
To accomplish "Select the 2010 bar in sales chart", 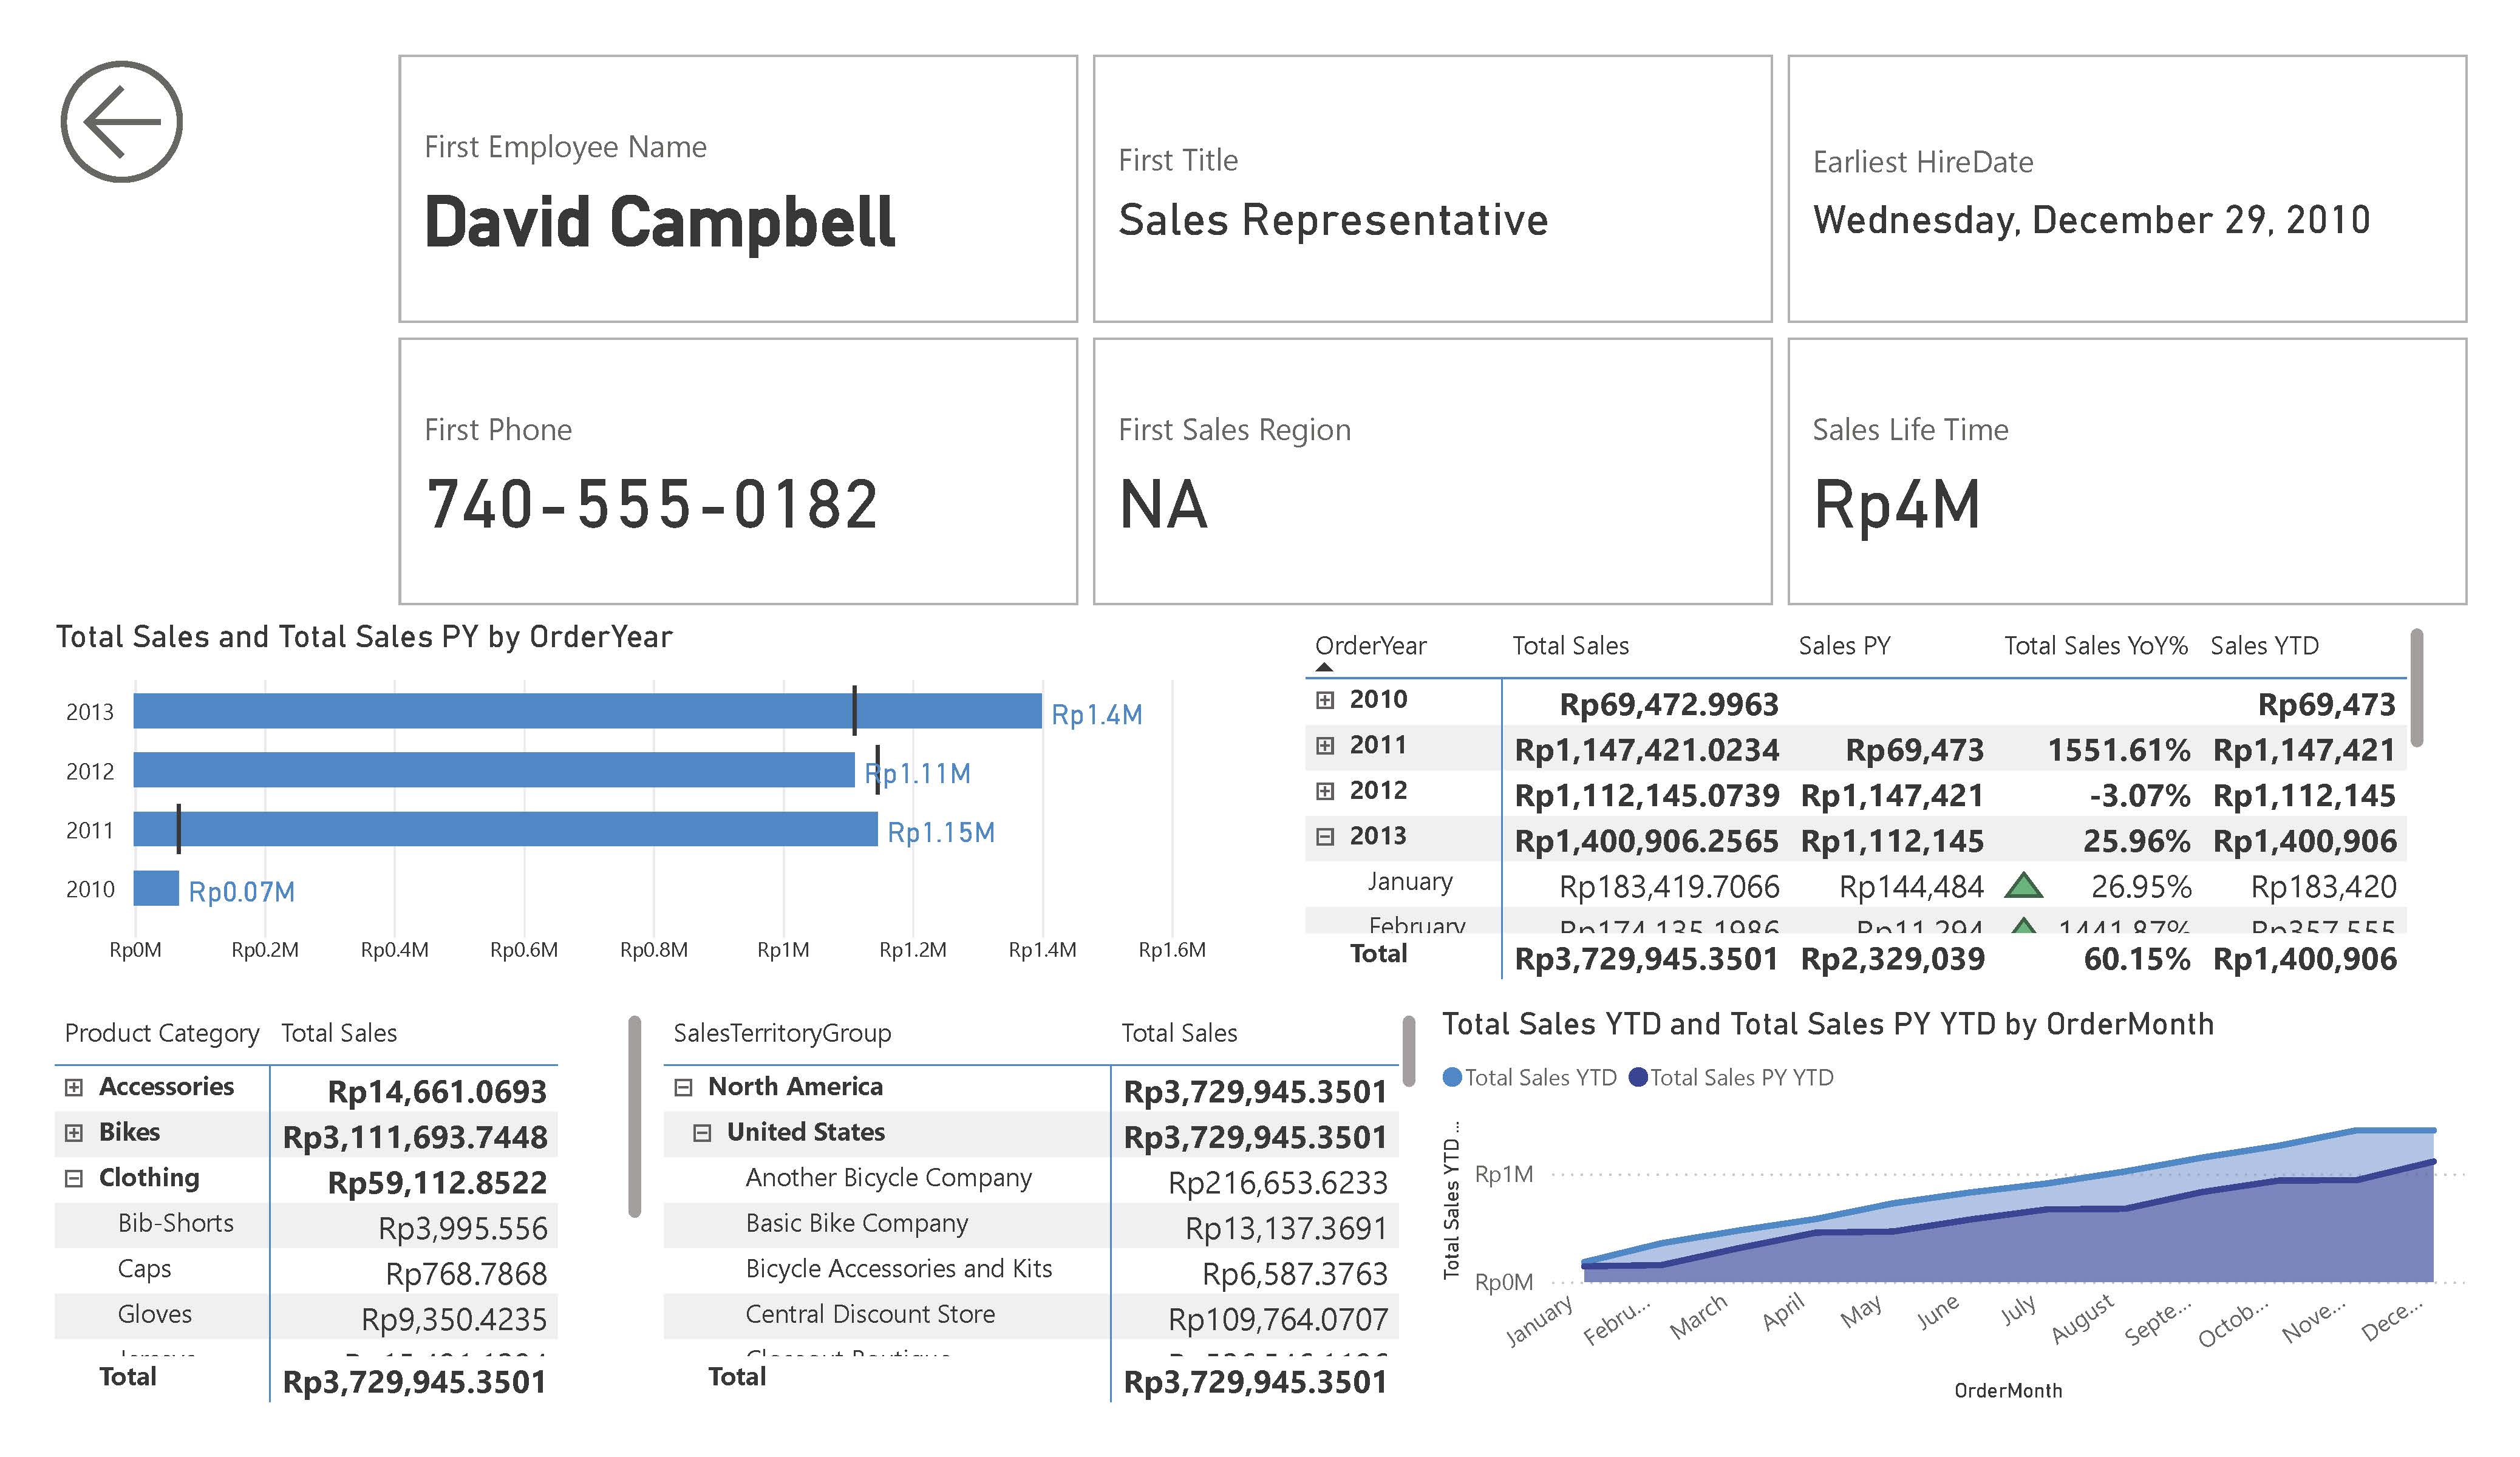I will click(156, 888).
